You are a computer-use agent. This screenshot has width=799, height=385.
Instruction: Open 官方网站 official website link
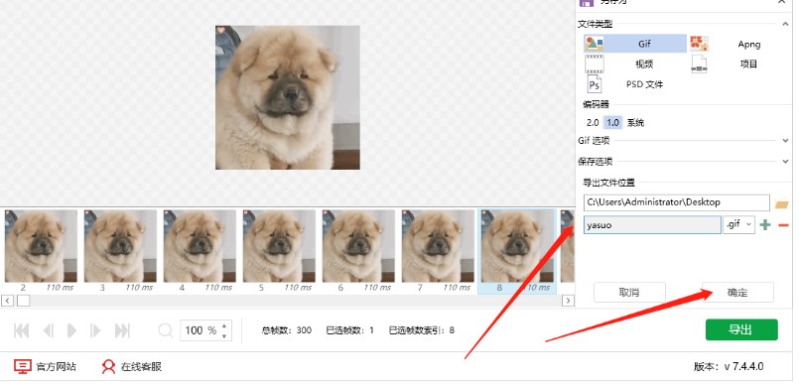pyautogui.click(x=46, y=366)
